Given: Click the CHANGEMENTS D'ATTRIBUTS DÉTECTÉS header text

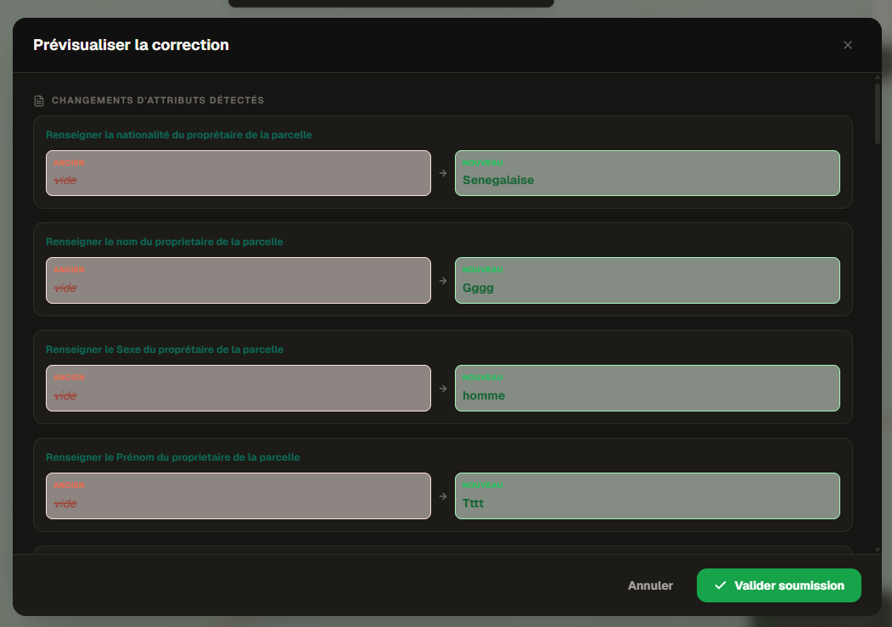Looking at the screenshot, I should pyautogui.click(x=159, y=100).
